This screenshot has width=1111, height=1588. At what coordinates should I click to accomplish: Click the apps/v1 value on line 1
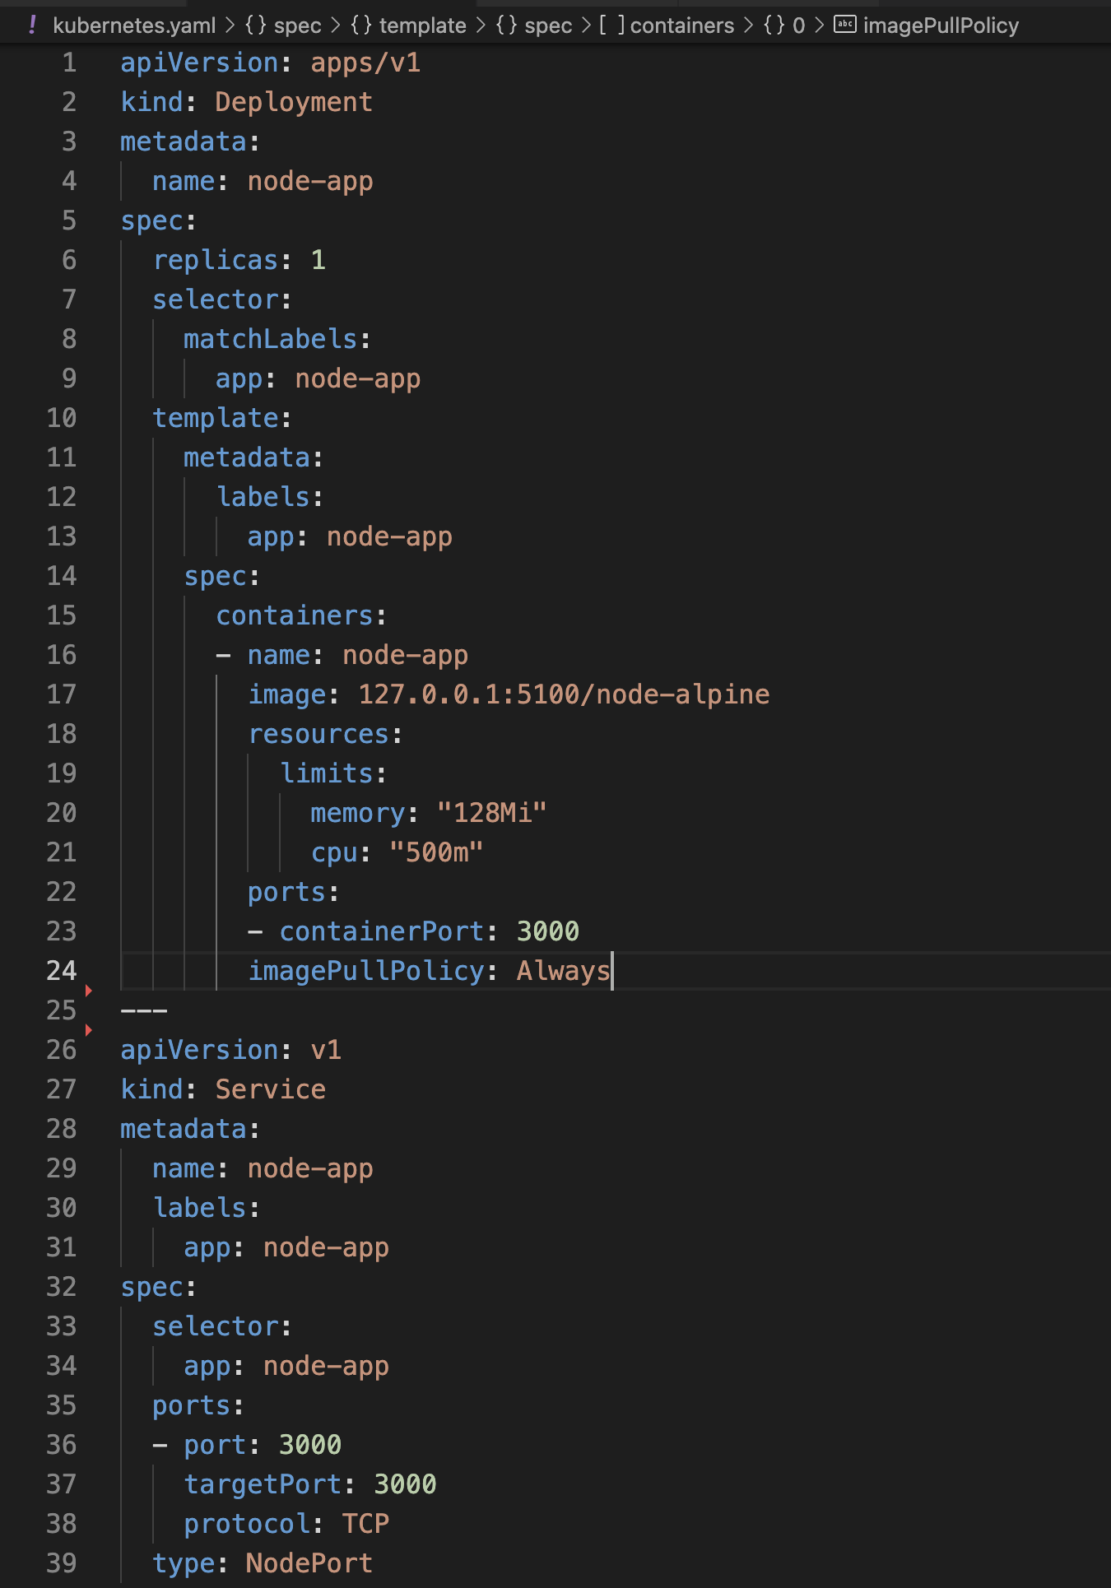pyautogui.click(x=365, y=63)
